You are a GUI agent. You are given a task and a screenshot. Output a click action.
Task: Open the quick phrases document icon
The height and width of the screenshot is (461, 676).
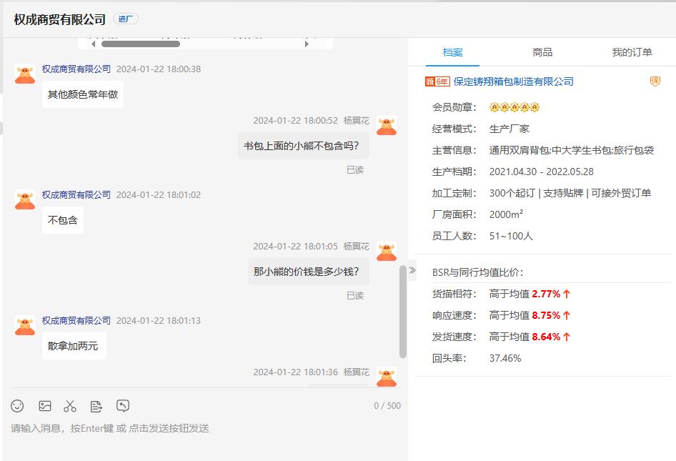(x=96, y=406)
